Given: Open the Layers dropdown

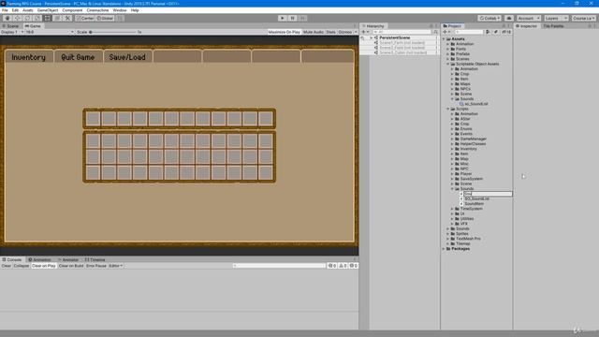Looking at the screenshot, I should 556,18.
